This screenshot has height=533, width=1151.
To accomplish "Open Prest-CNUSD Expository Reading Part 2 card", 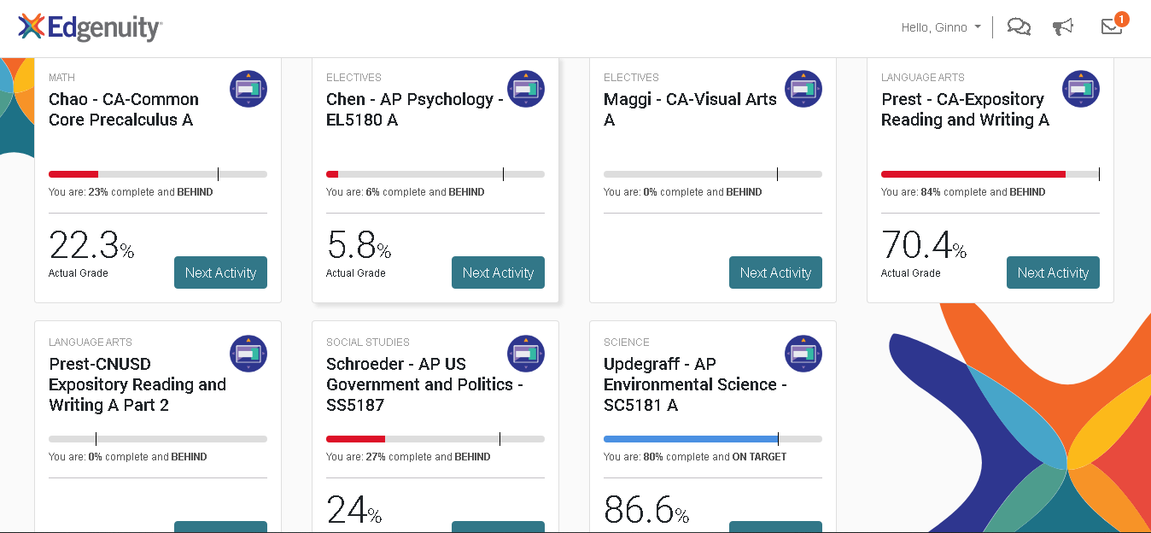I will [137, 384].
